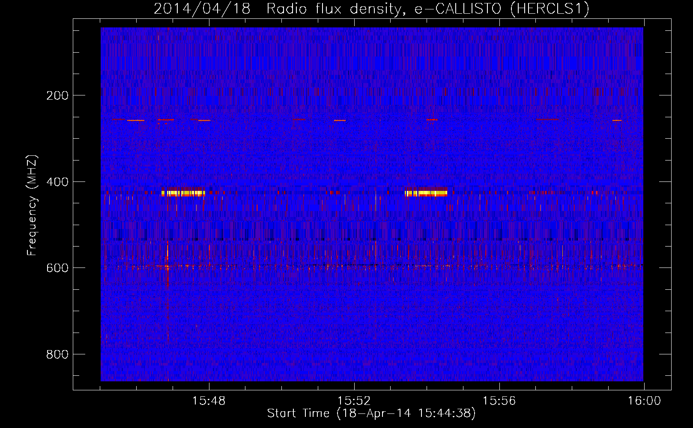Click the 15:56 time tick label
This screenshot has width=693, height=428.
pos(499,401)
